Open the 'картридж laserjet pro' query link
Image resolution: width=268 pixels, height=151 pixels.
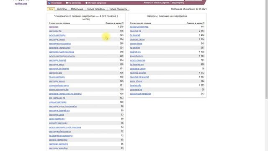59,111
